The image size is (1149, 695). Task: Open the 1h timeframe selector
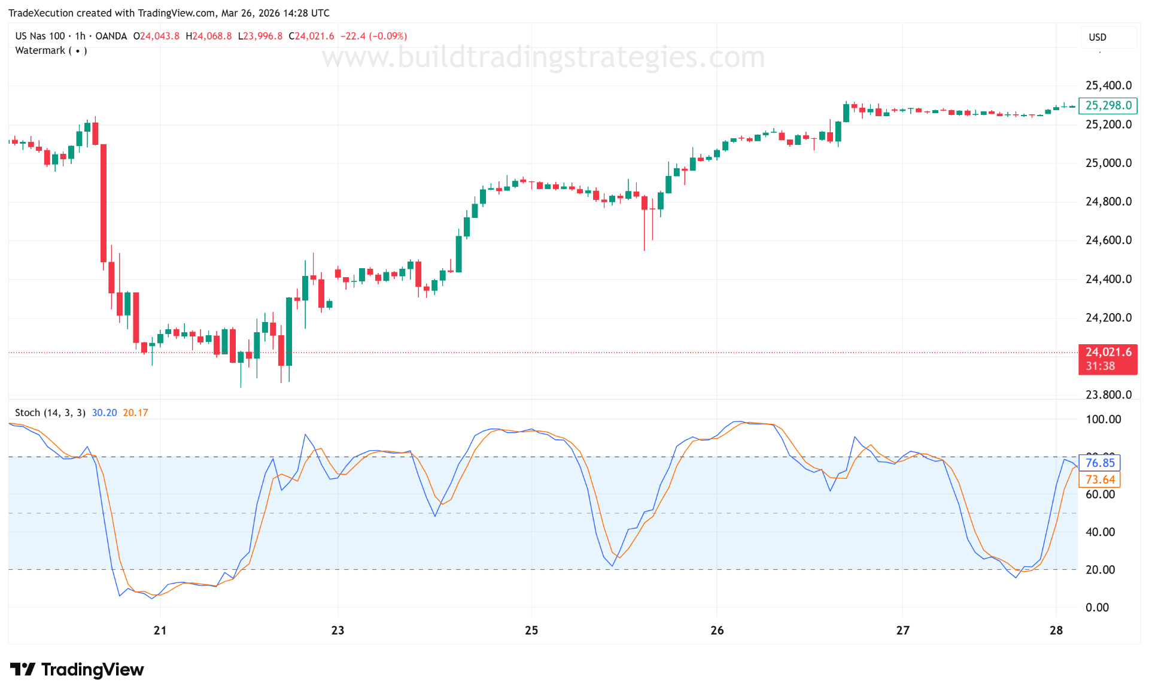tap(81, 35)
